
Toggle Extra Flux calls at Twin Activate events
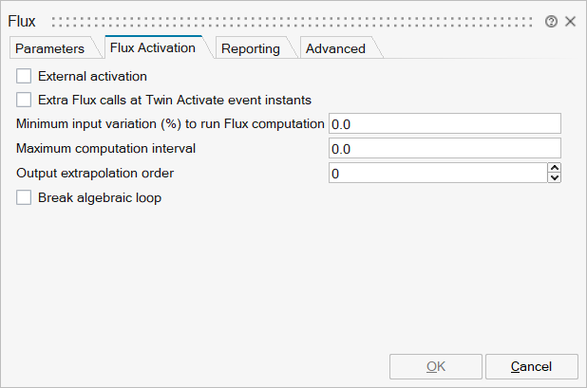(25, 99)
